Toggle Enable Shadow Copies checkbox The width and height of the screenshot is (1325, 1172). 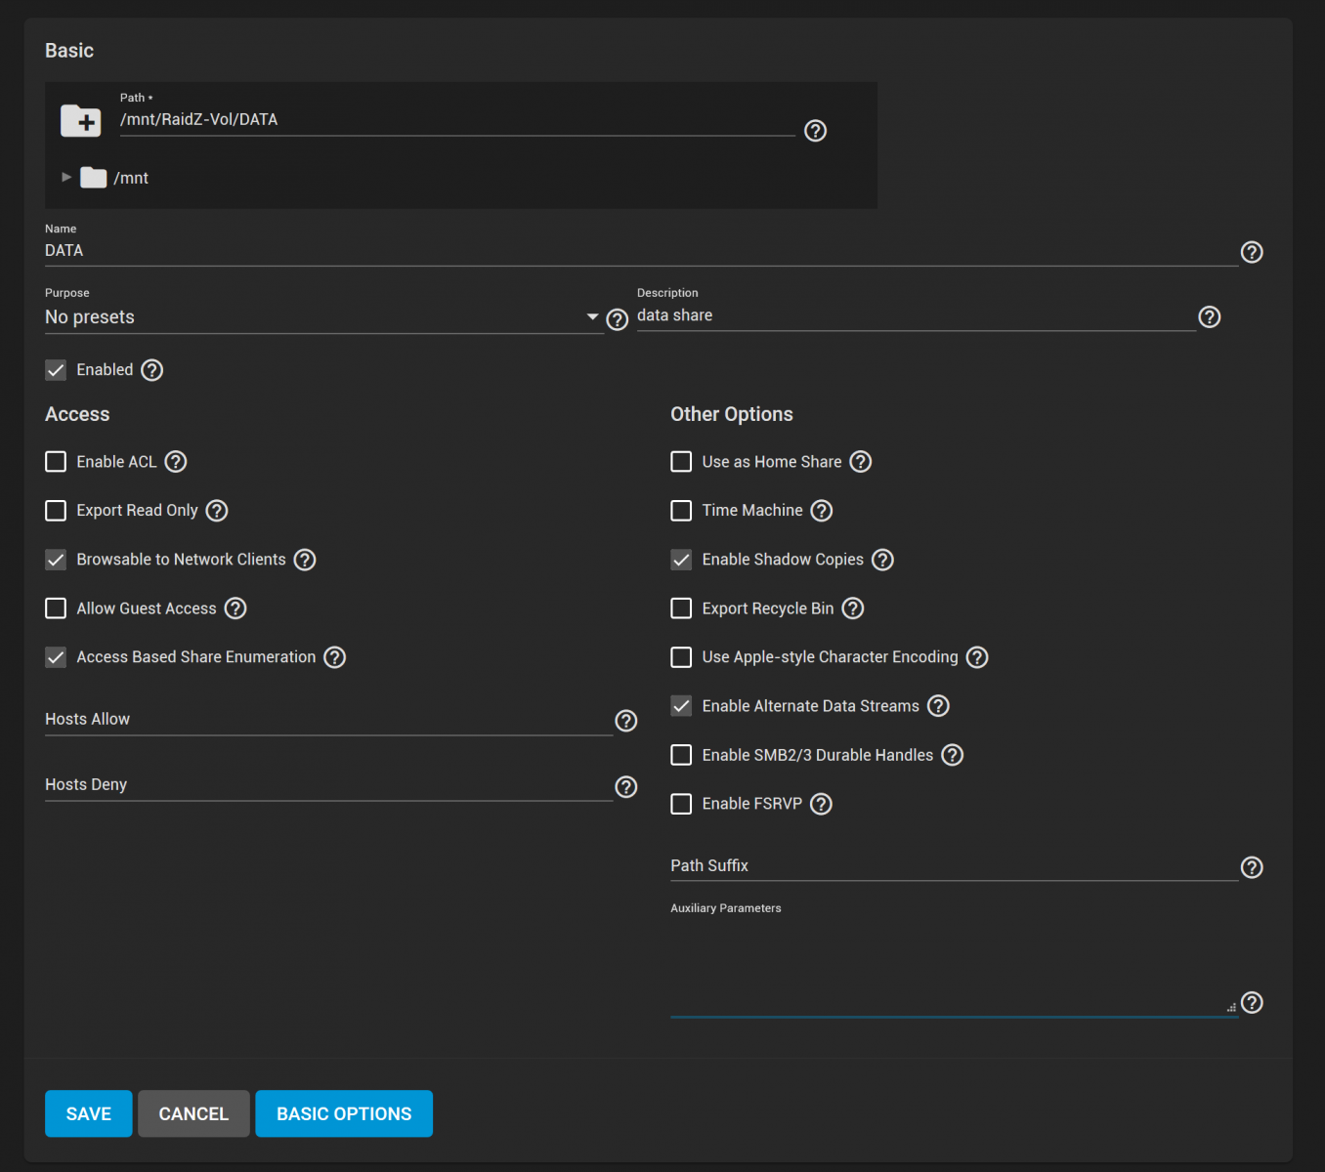[x=681, y=560]
